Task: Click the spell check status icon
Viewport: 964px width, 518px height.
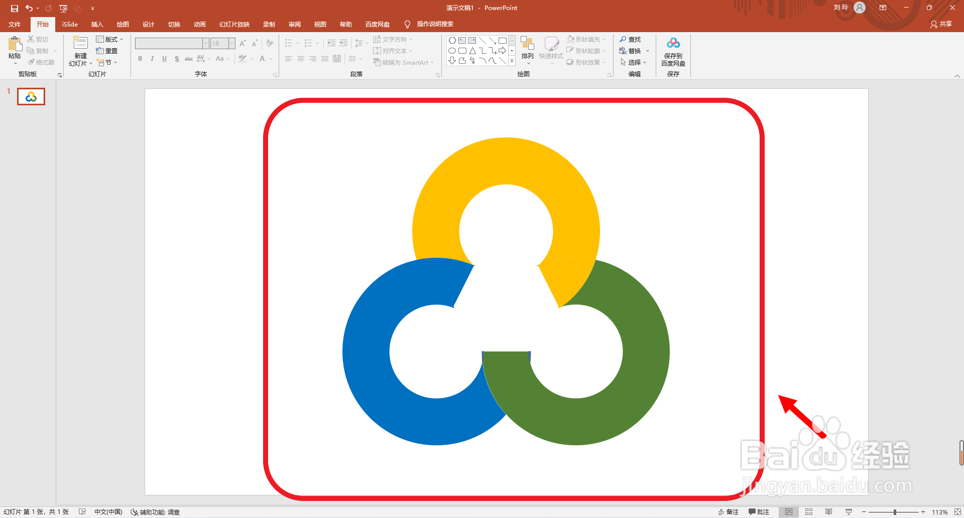Action: [x=82, y=512]
